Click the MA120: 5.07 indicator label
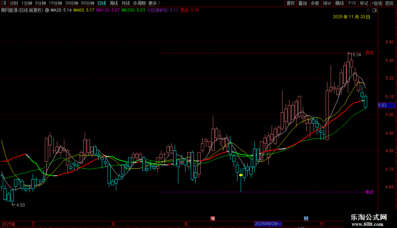The width and height of the screenshot is (397, 228). pos(108,11)
